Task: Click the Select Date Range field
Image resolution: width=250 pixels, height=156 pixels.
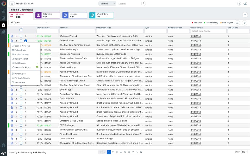Action: [208, 31]
